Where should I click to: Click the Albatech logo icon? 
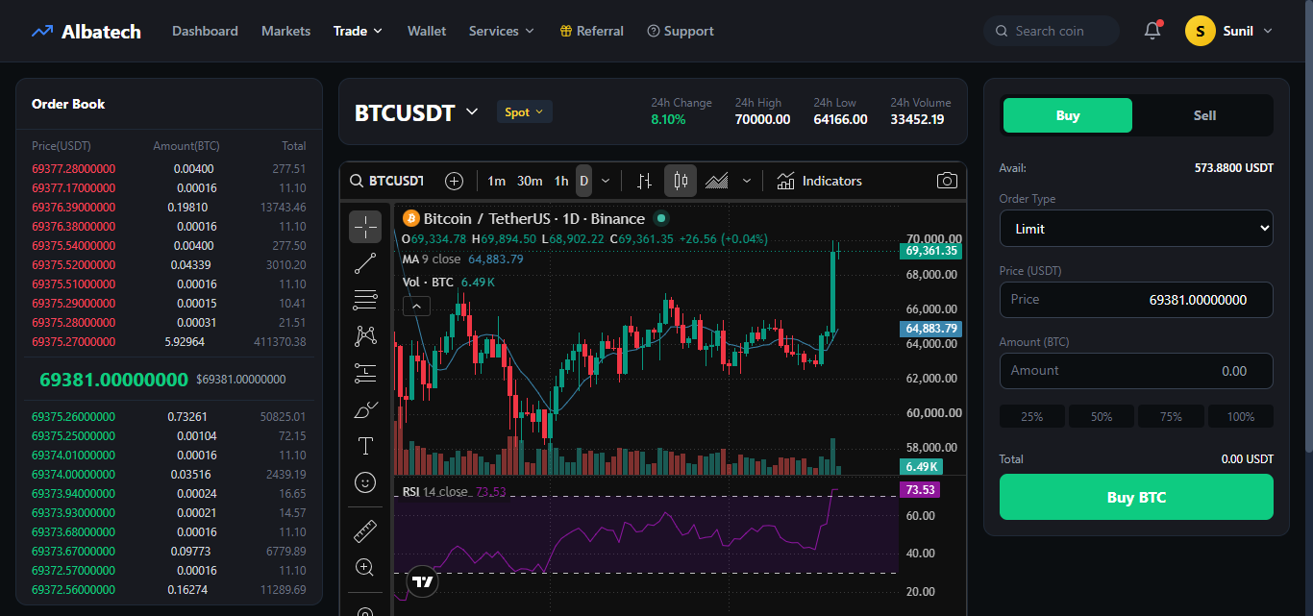(x=41, y=31)
